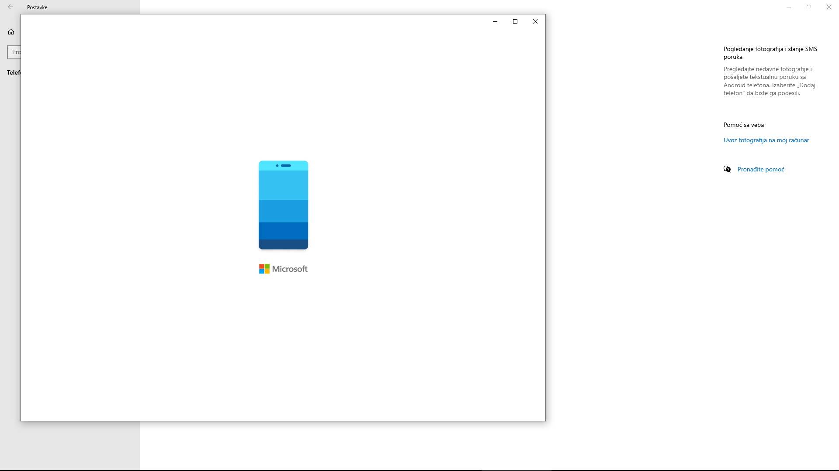Click the feedback bubble icon beside Pronađite pomoć
The height and width of the screenshot is (471, 839).
pos(727,169)
